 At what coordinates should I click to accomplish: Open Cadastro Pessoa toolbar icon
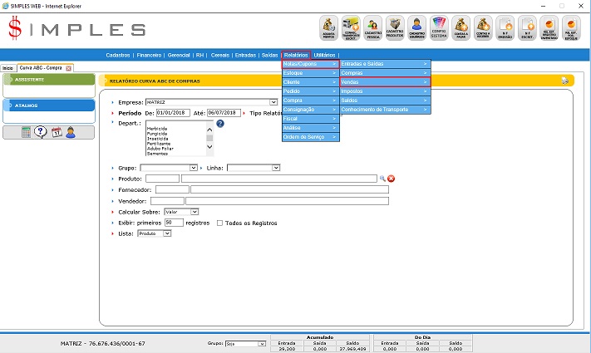point(373,28)
